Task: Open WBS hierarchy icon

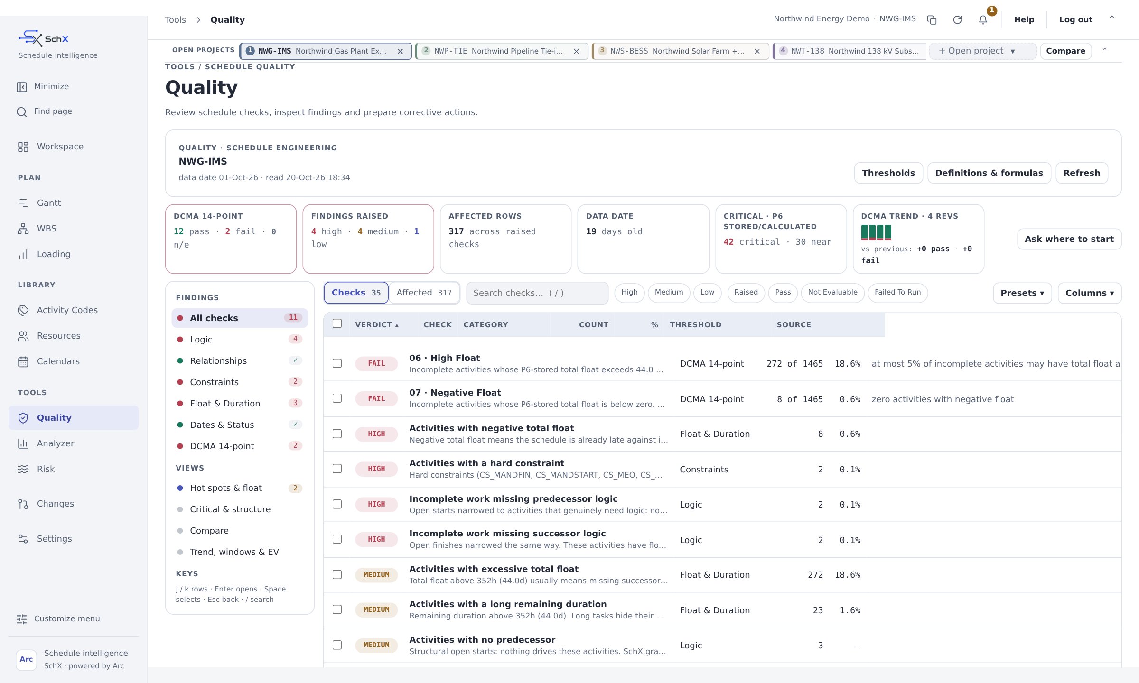Action: (x=23, y=229)
